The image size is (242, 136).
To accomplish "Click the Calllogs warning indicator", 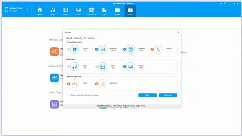I will click(x=152, y=49).
